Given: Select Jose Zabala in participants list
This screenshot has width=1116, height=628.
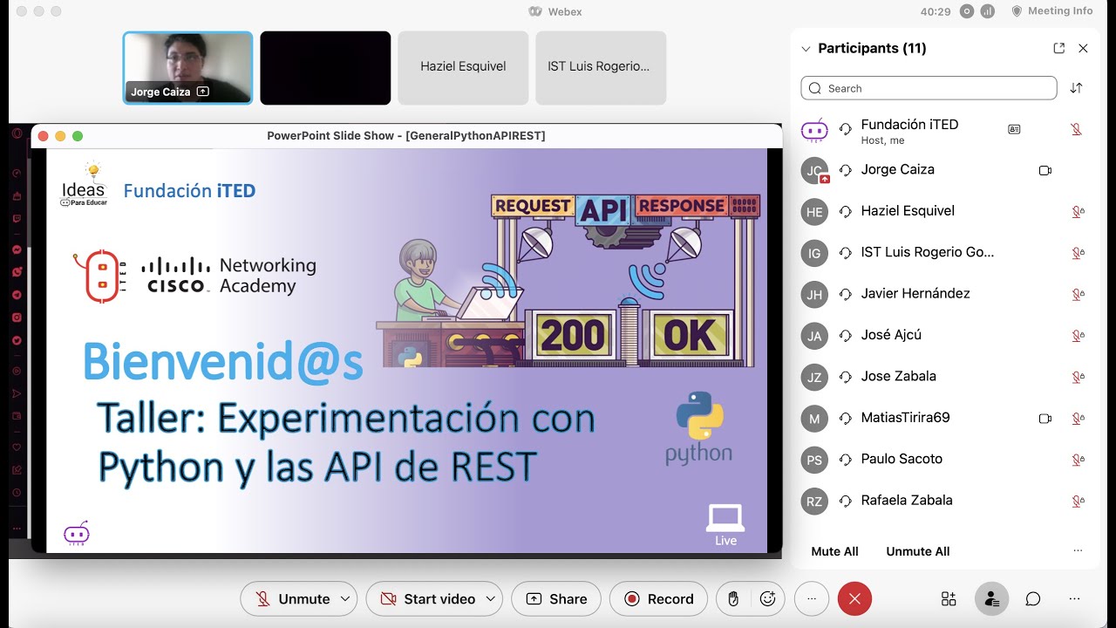Looking at the screenshot, I should click(945, 377).
